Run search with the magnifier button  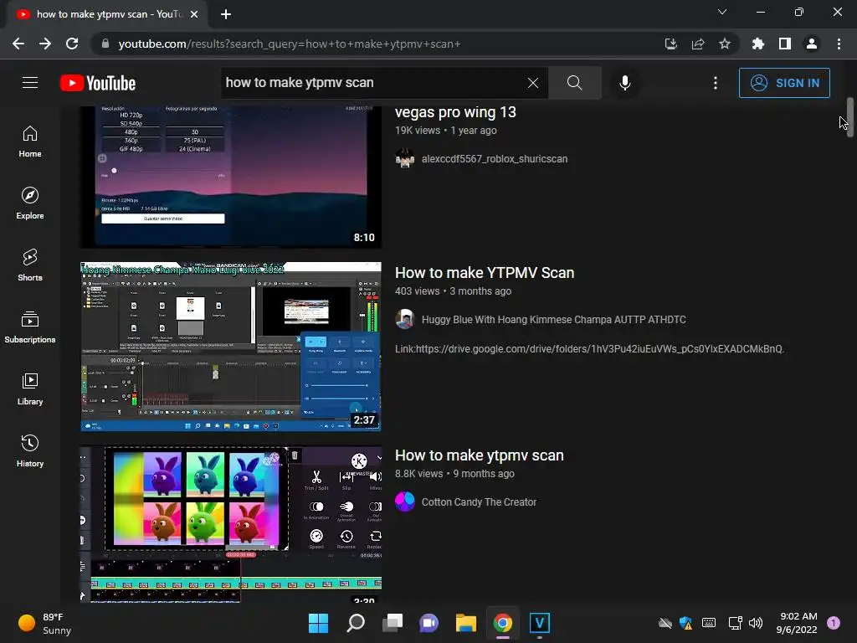click(574, 83)
